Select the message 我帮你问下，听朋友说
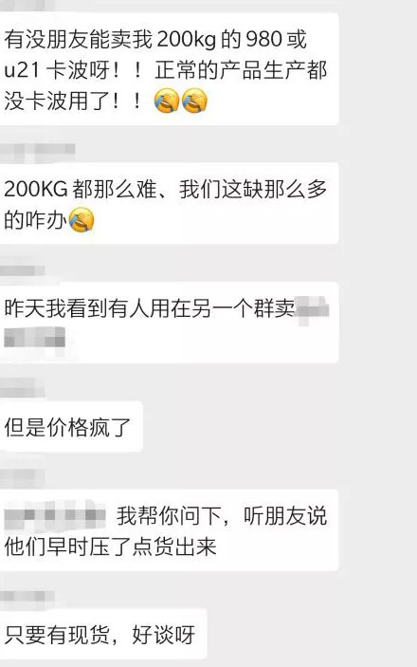417x667 pixels. point(169,530)
